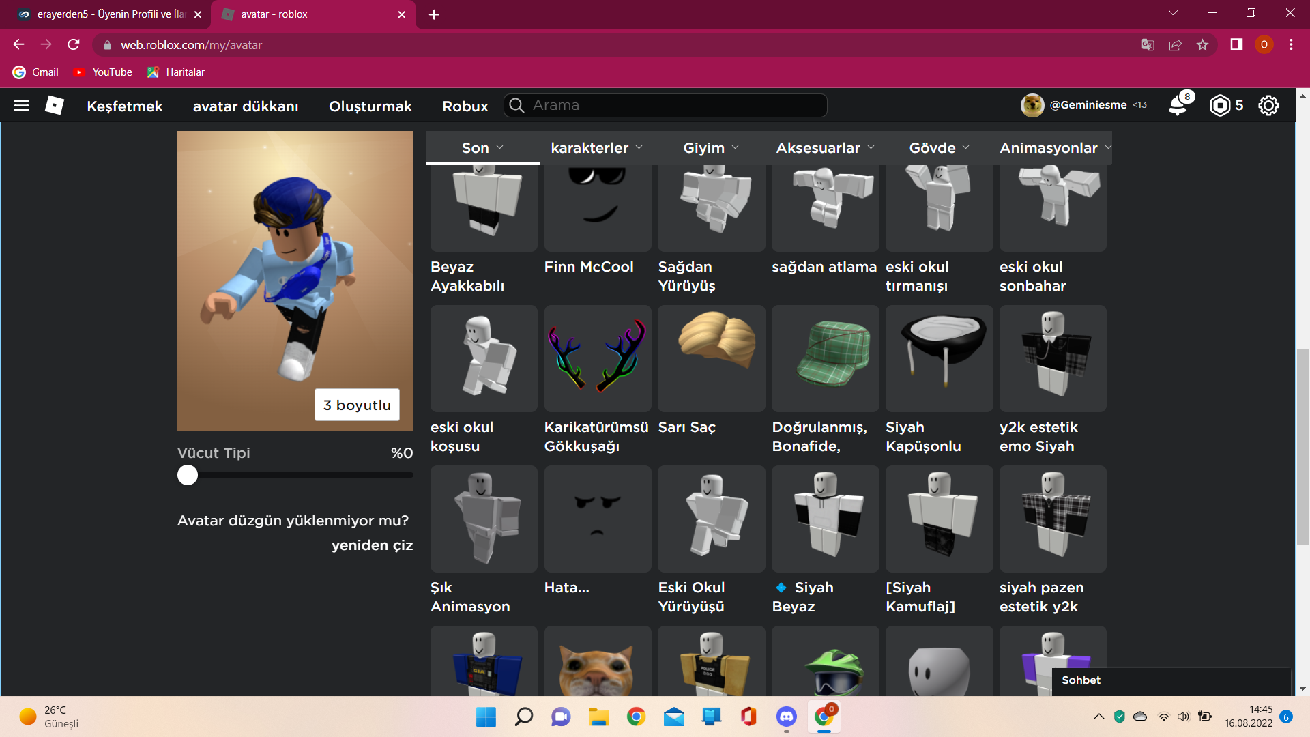Click the Vücut Tipi slider handle

click(188, 475)
